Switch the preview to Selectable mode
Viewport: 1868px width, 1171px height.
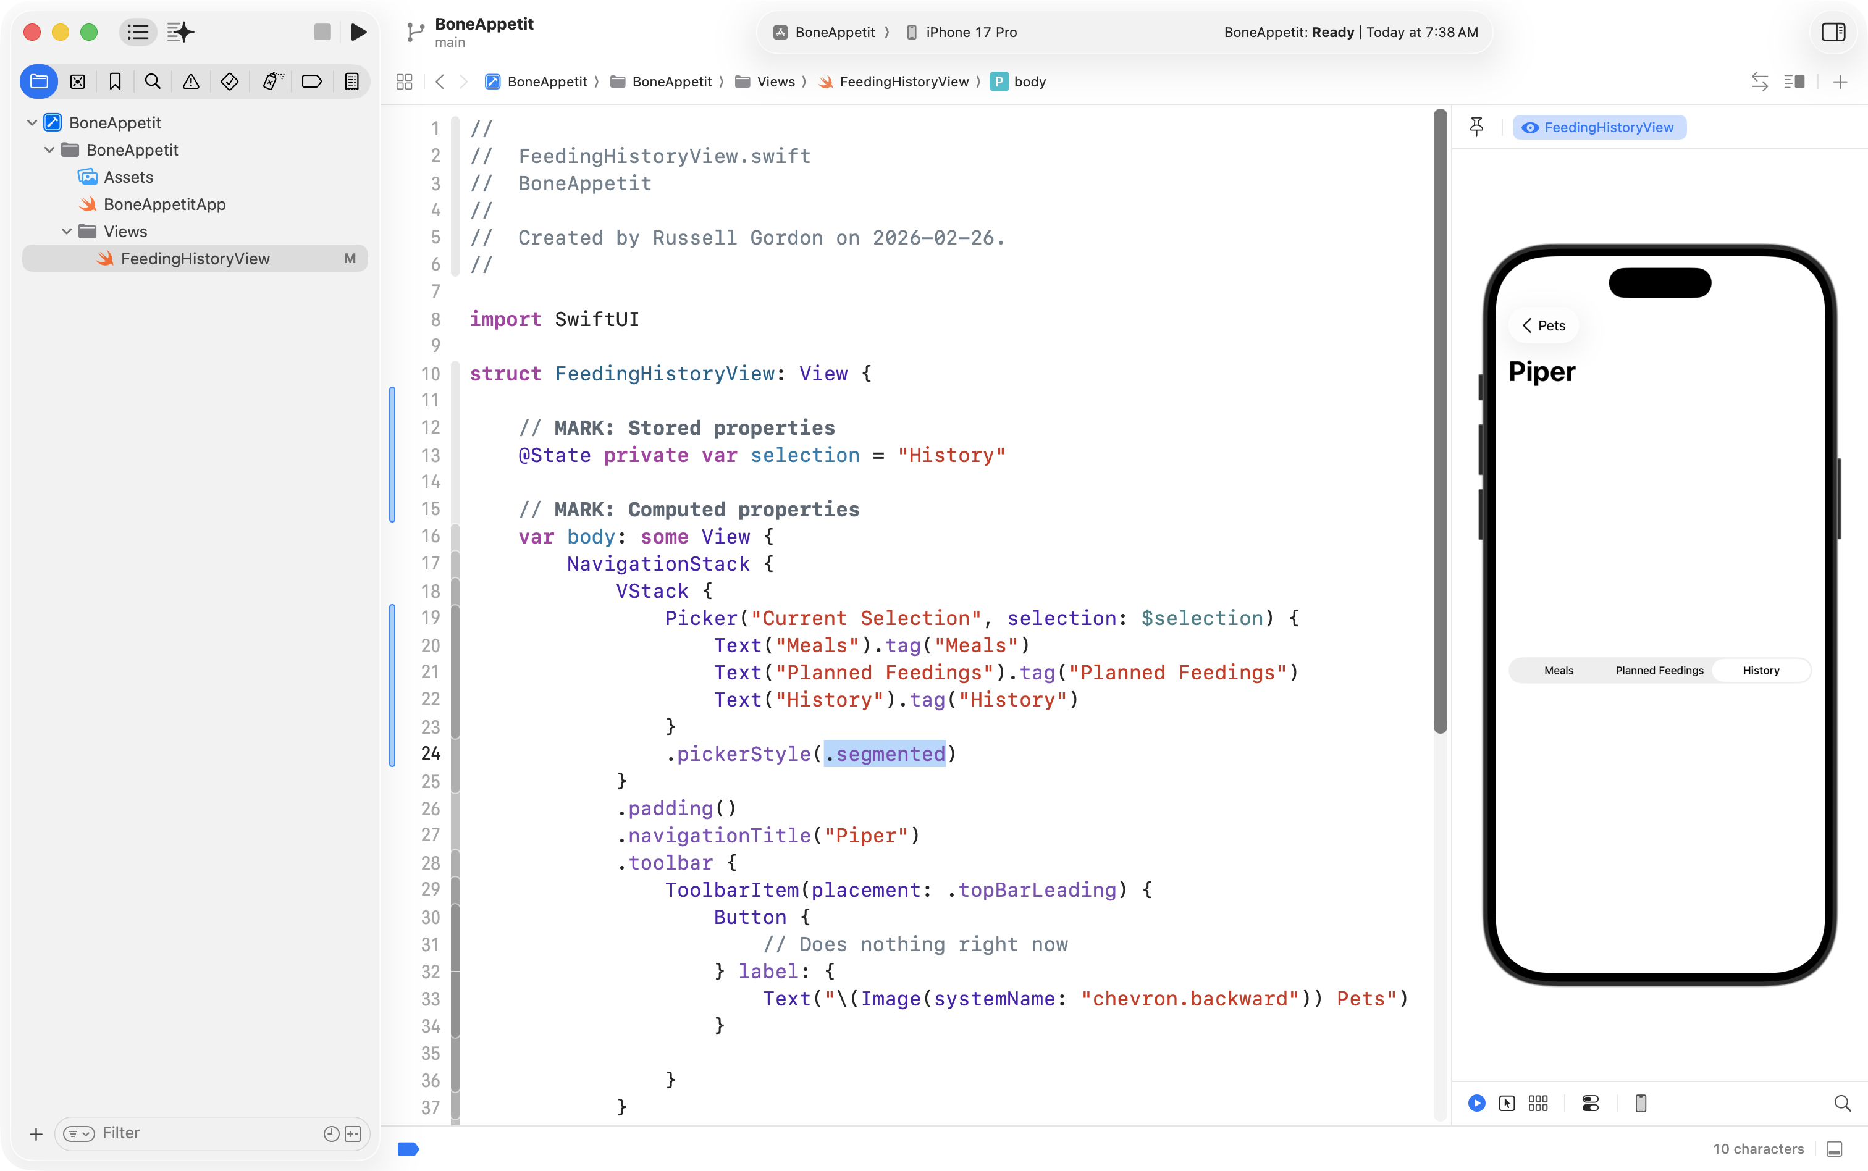(1507, 1103)
